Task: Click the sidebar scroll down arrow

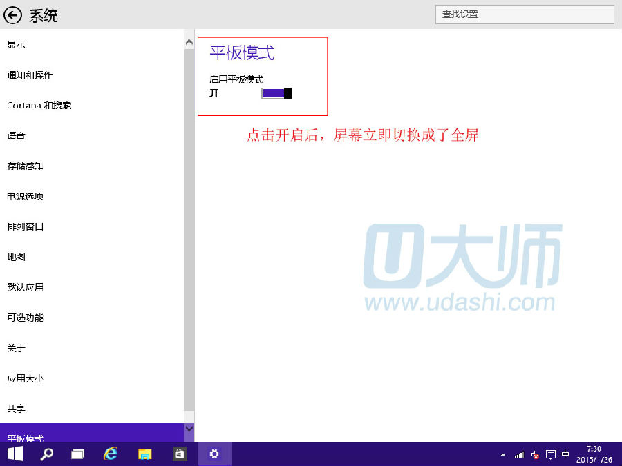Action: pyautogui.click(x=189, y=429)
